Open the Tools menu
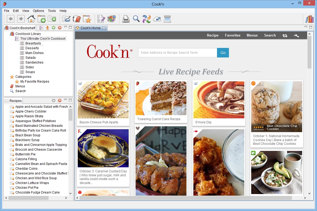 [x=52, y=11]
